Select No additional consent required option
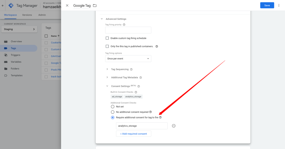This screenshot has height=149, width=285. (112, 112)
